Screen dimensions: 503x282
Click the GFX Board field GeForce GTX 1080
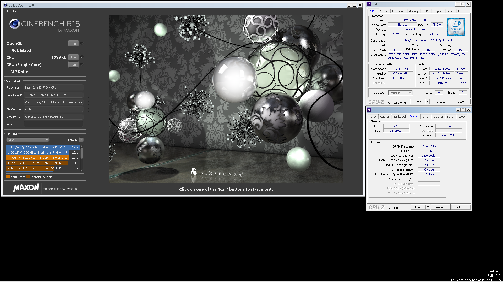pyautogui.click(x=53, y=117)
